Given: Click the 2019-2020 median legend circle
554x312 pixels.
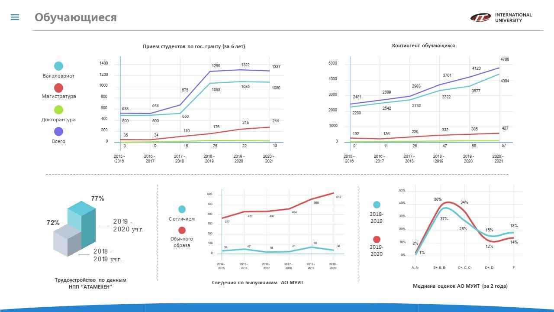Looking at the screenshot, I should pos(377,239).
